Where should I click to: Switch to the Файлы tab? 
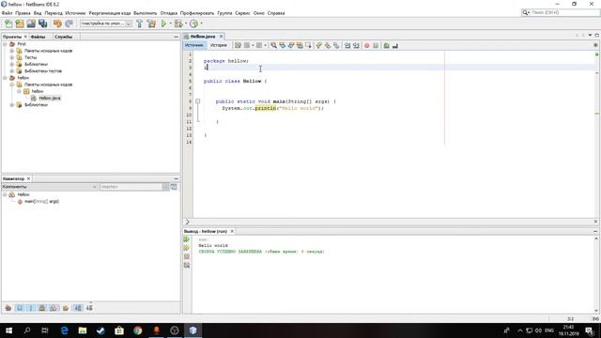(38, 37)
